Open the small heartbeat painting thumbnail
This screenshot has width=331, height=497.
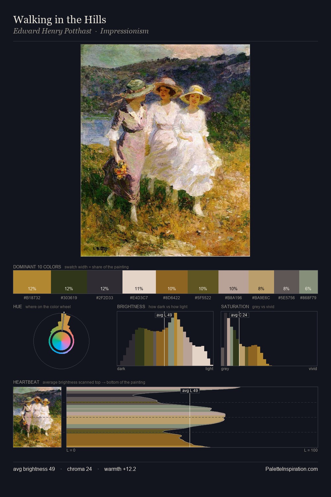click(37, 417)
